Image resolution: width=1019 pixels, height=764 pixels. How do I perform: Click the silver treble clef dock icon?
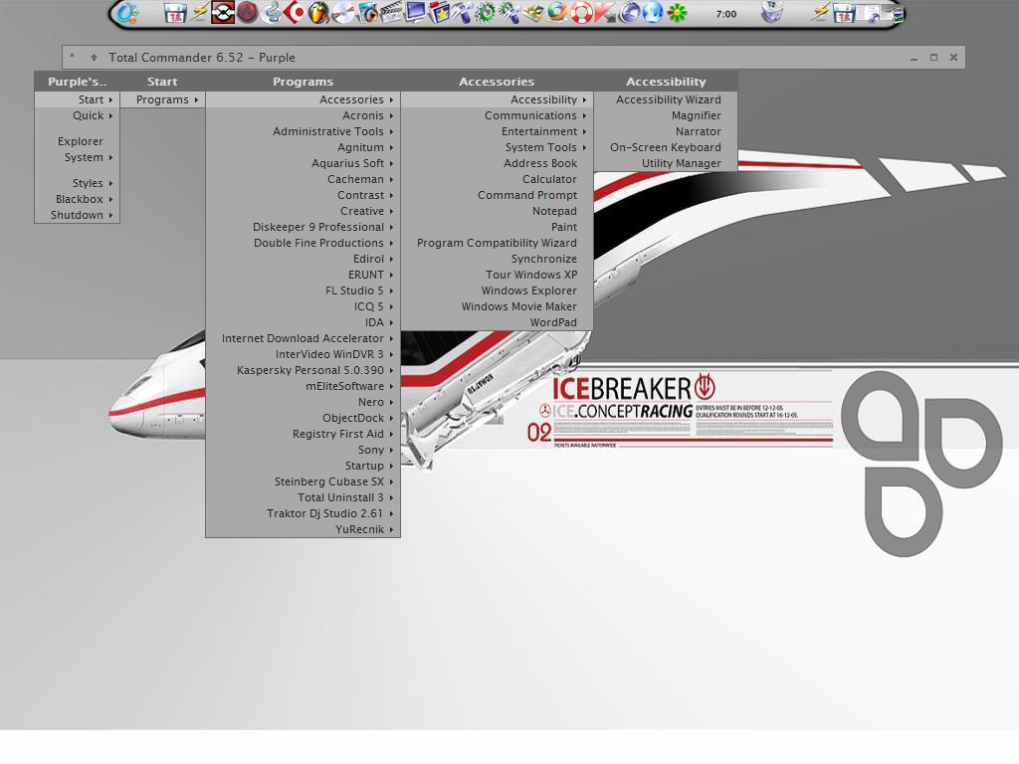pyautogui.click(x=271, y=13)
